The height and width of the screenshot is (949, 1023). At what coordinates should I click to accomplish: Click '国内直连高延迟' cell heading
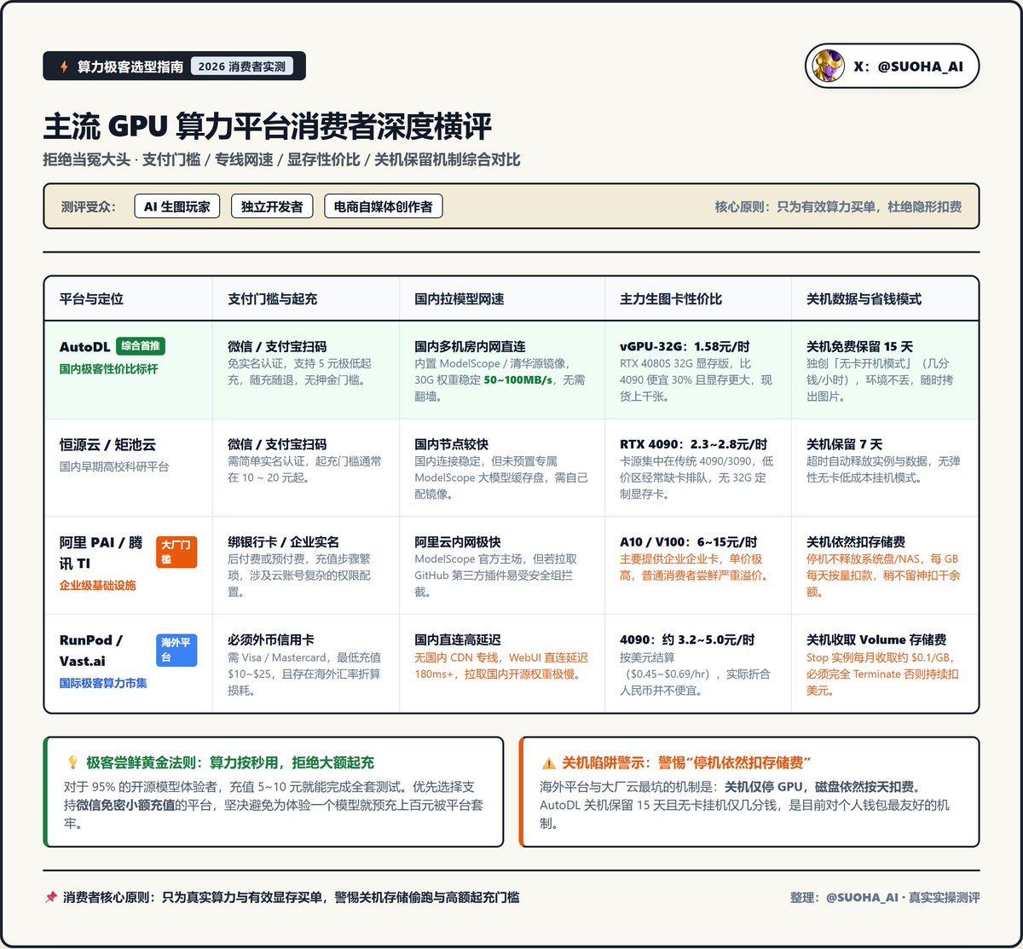pyautogui.click(x=458, y=639)
